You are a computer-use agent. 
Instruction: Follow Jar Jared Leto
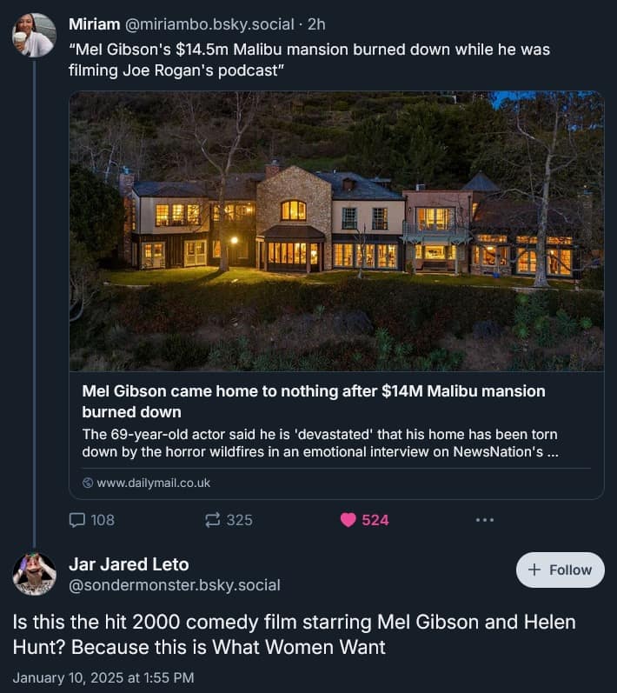tap(561, 570)
